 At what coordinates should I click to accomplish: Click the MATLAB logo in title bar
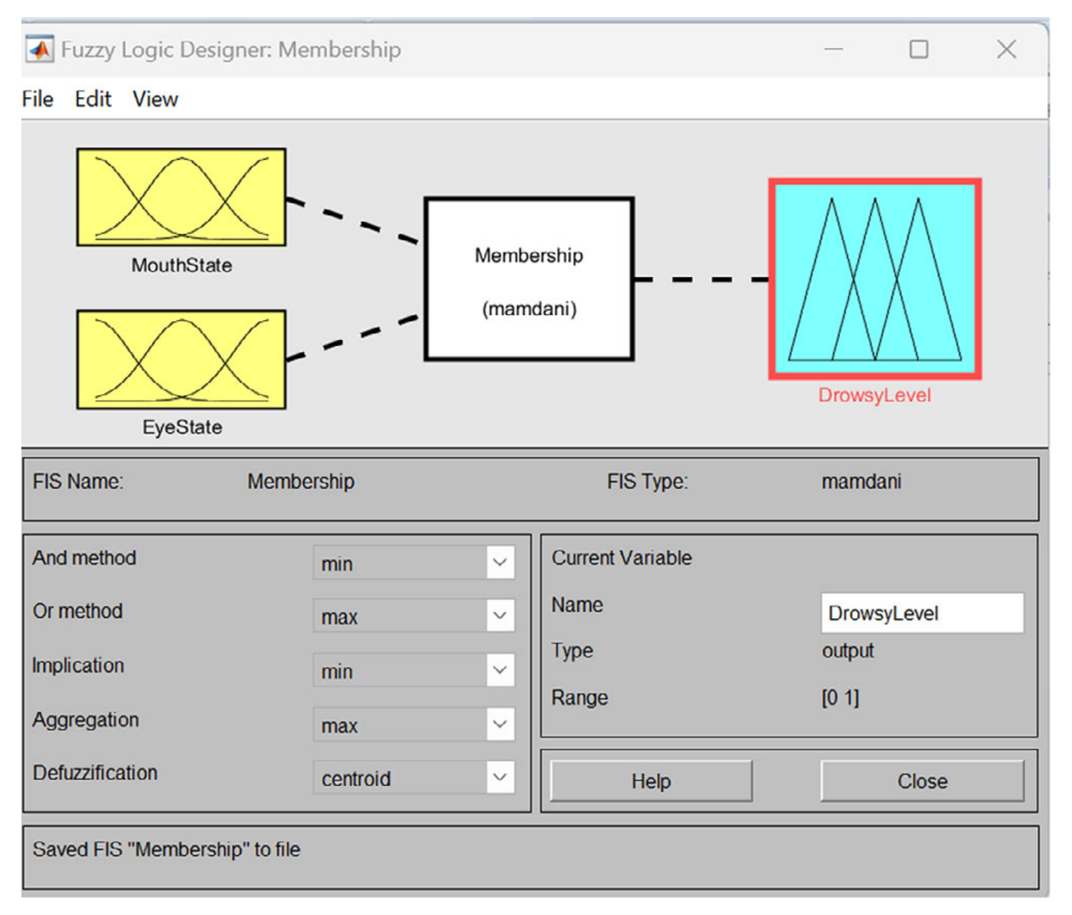(x=39, y=49)
